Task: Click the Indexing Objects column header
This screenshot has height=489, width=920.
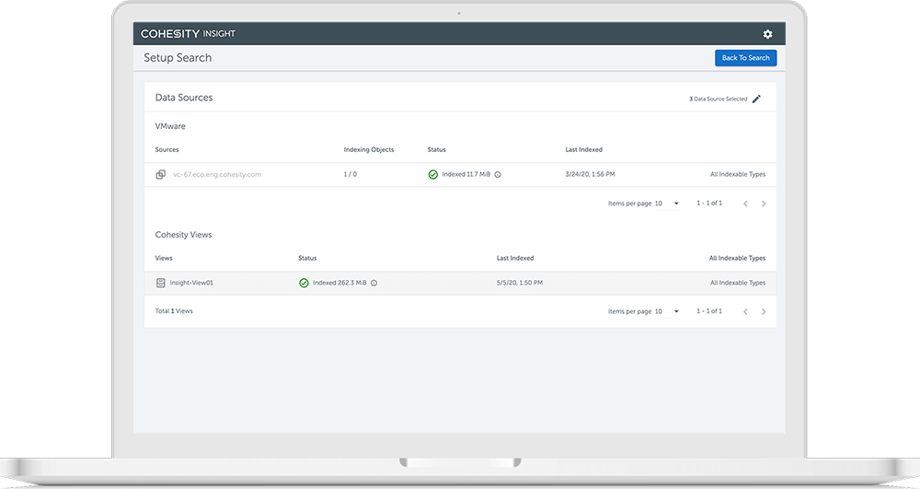Action: [x=369, y=150]
